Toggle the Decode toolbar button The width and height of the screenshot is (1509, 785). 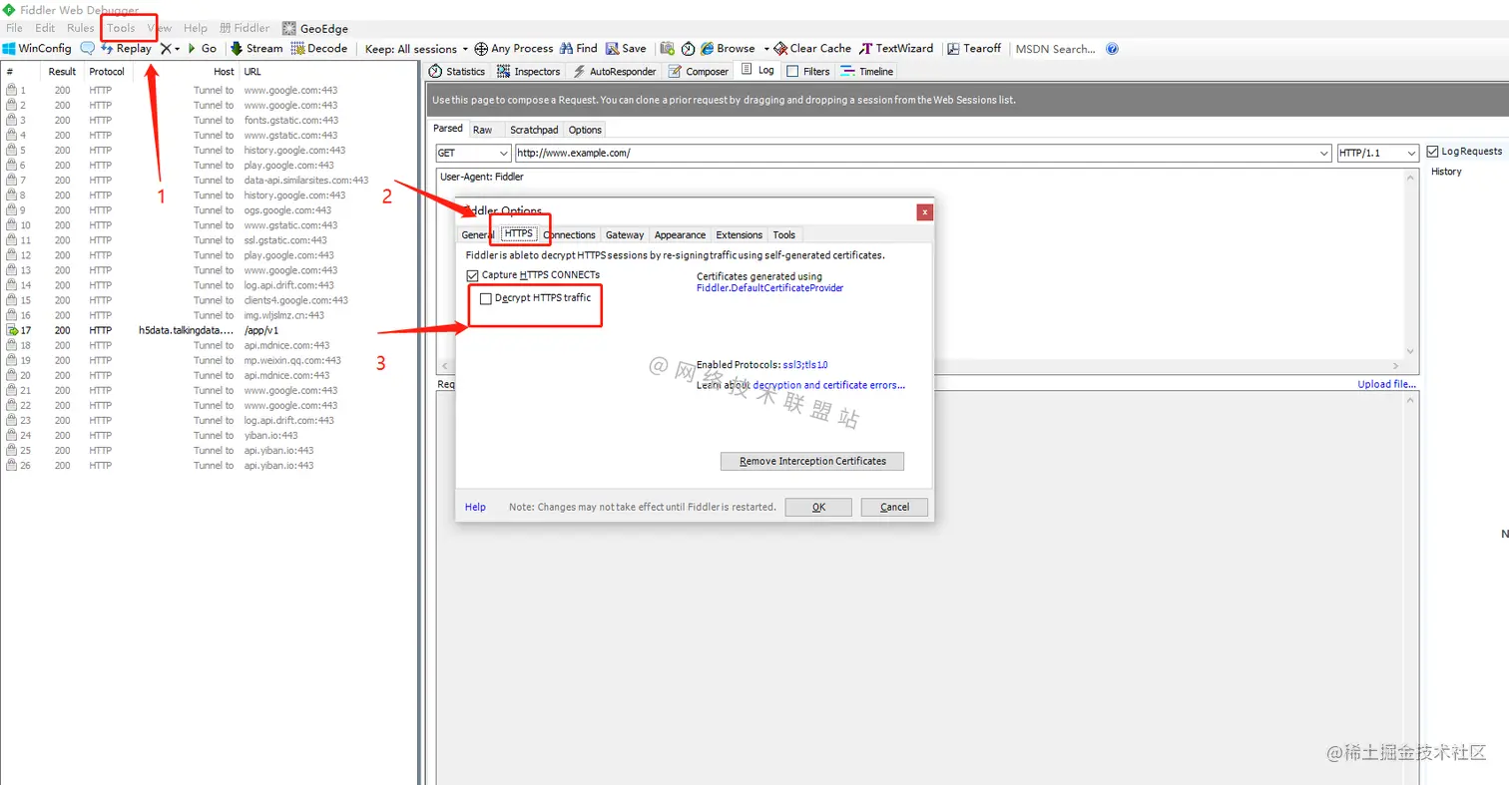319,48
